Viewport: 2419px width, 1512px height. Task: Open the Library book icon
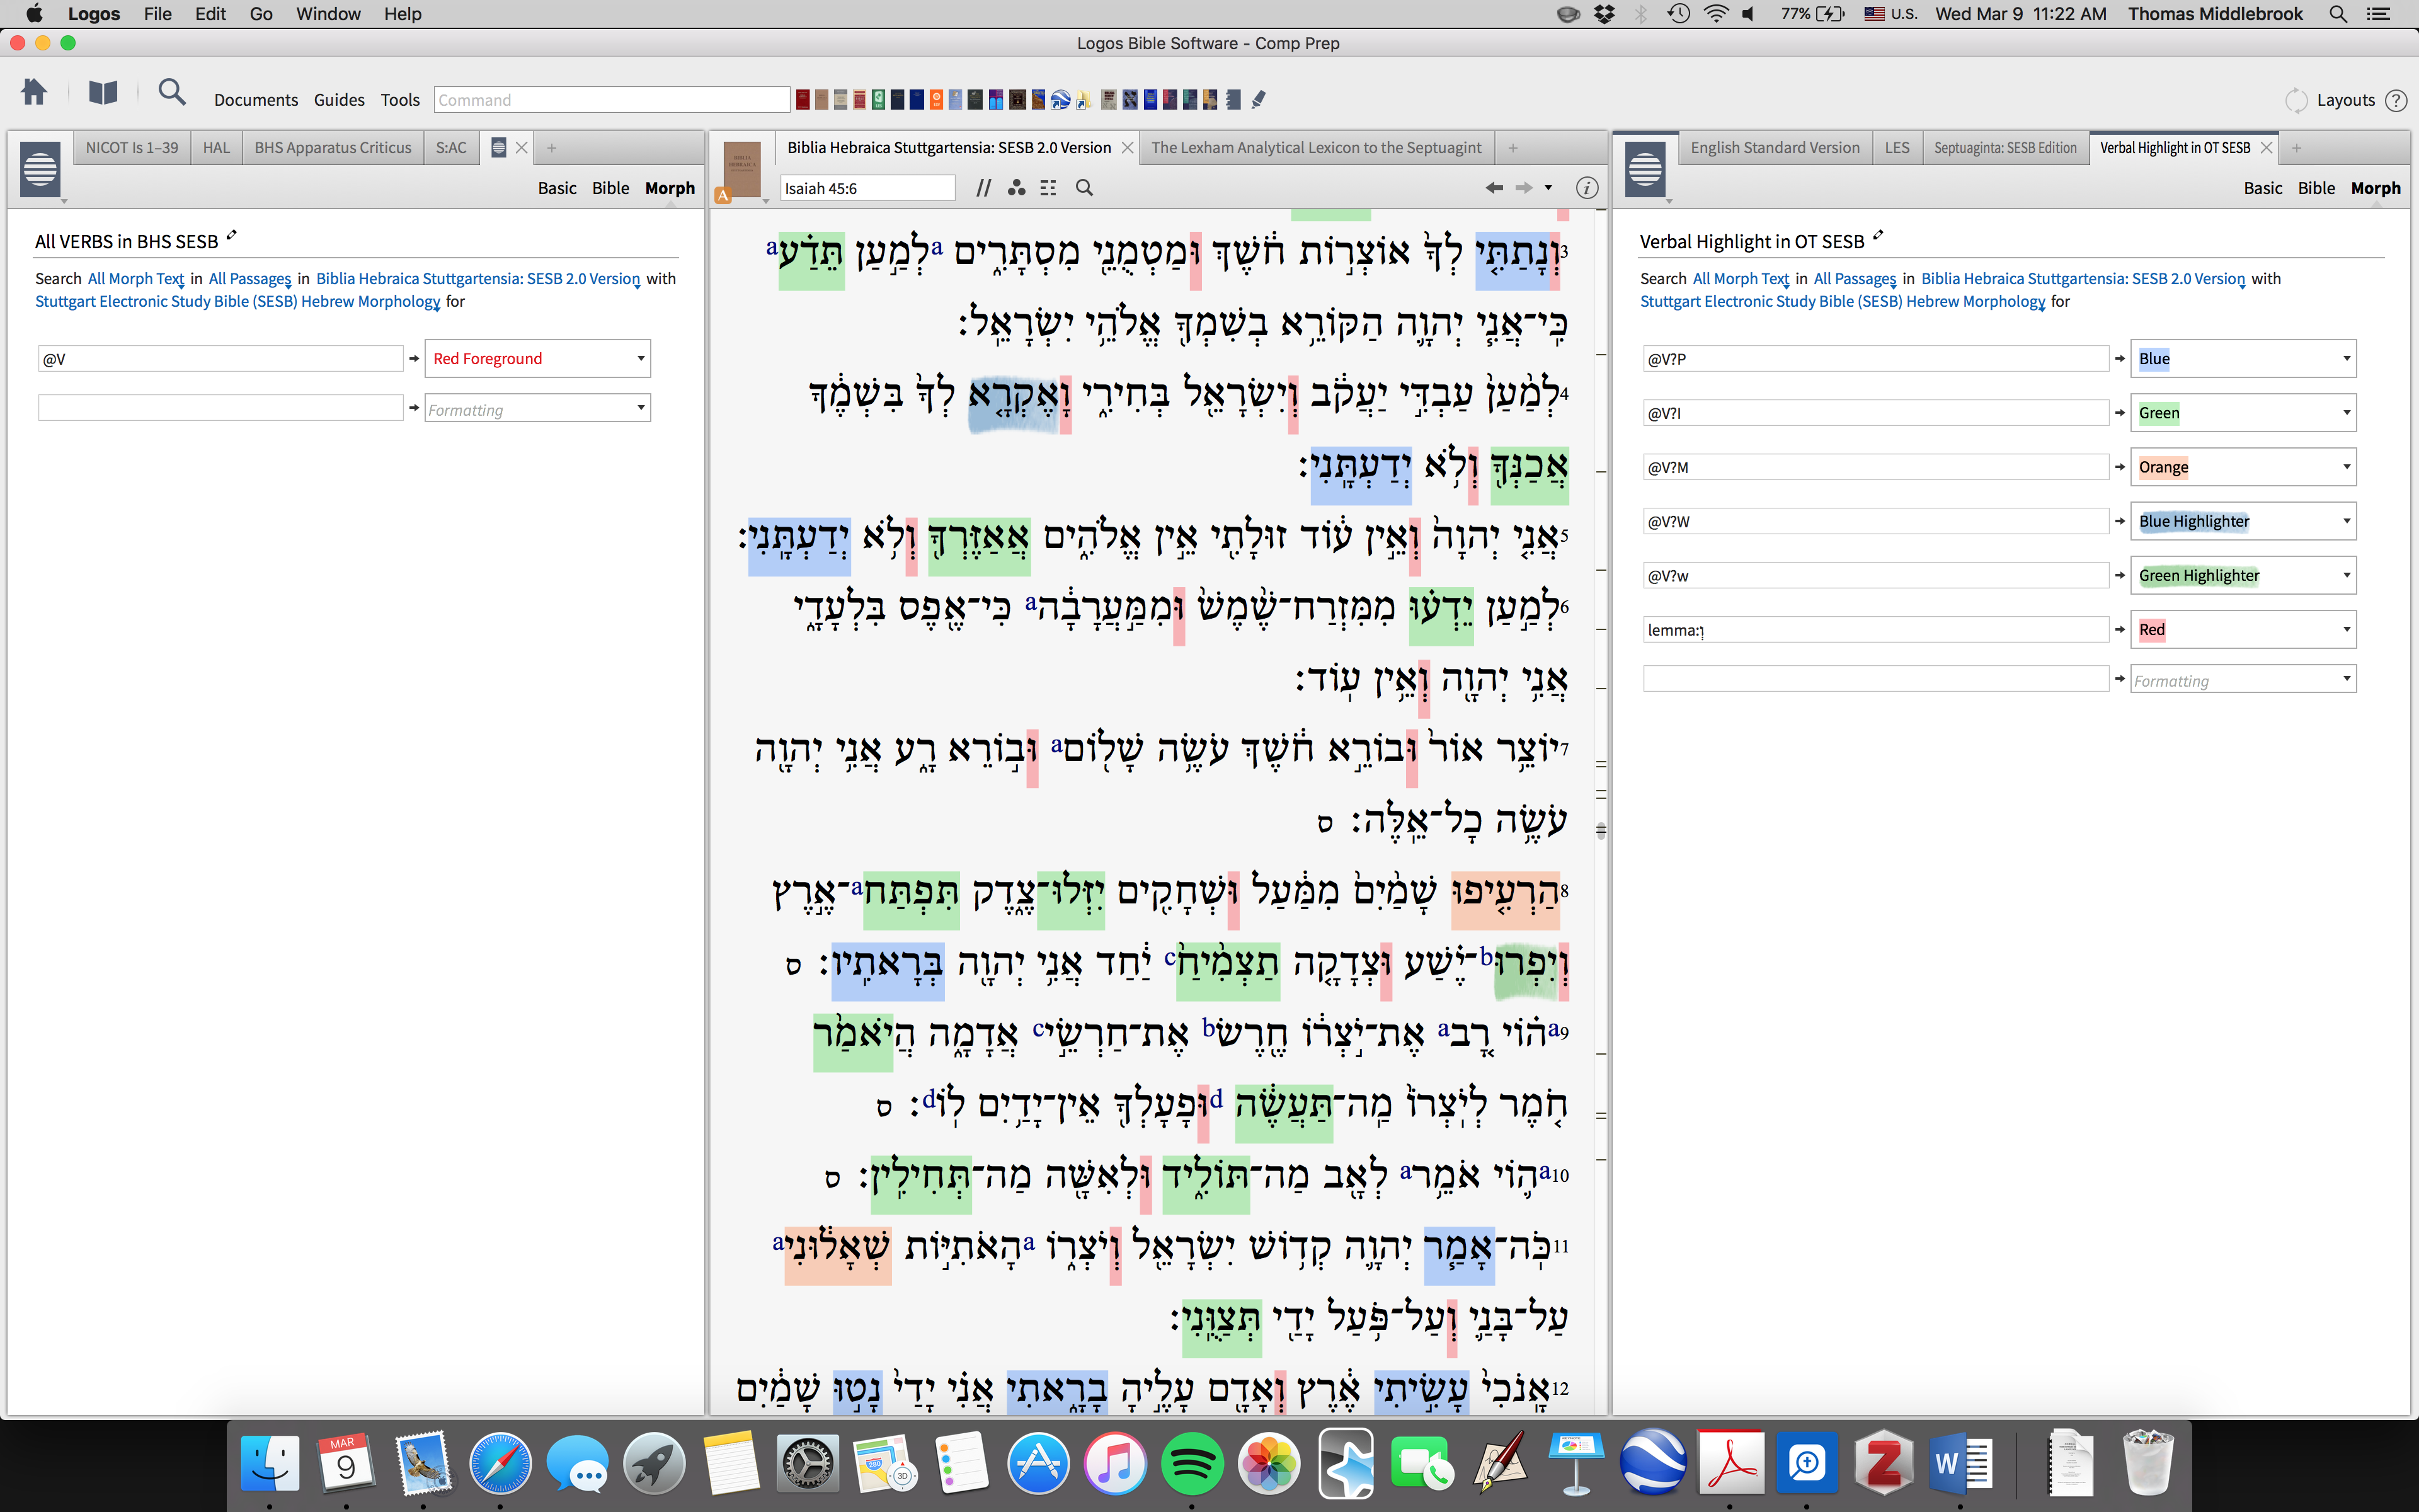103,93
